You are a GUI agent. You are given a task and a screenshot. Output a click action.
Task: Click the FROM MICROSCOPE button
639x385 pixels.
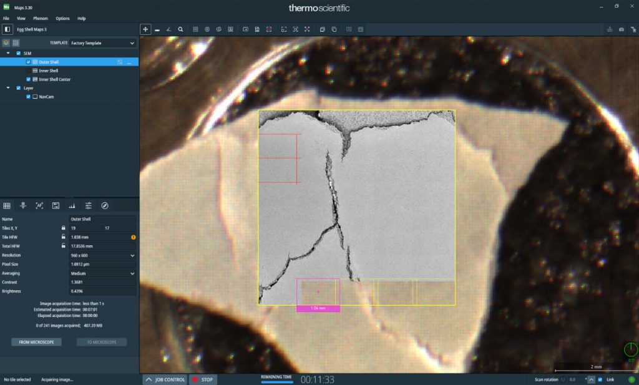click(36, 342)
